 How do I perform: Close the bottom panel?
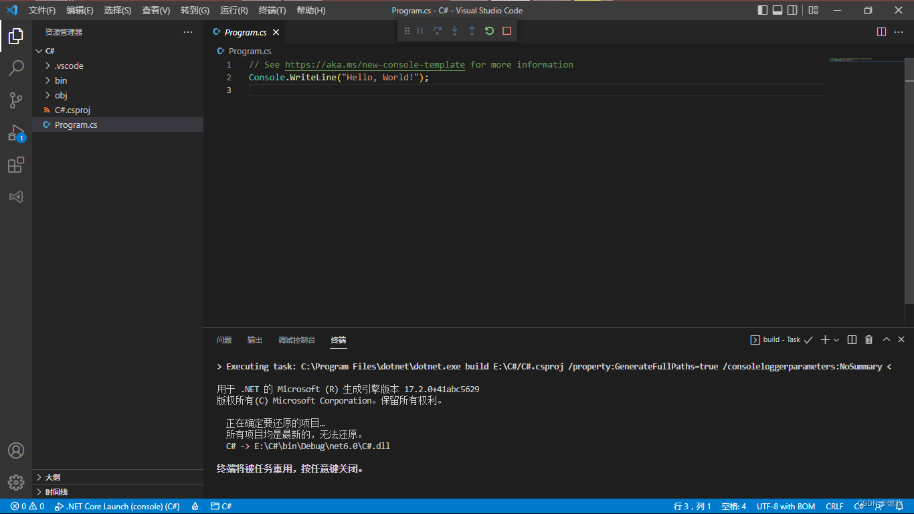(x=901, y=339)
